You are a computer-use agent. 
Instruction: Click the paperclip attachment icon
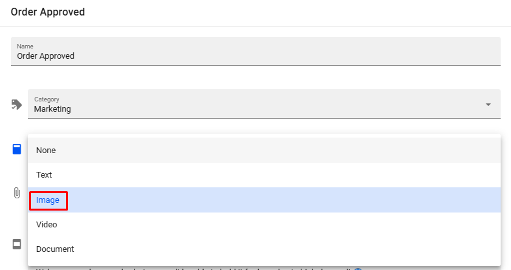(17, 193)
